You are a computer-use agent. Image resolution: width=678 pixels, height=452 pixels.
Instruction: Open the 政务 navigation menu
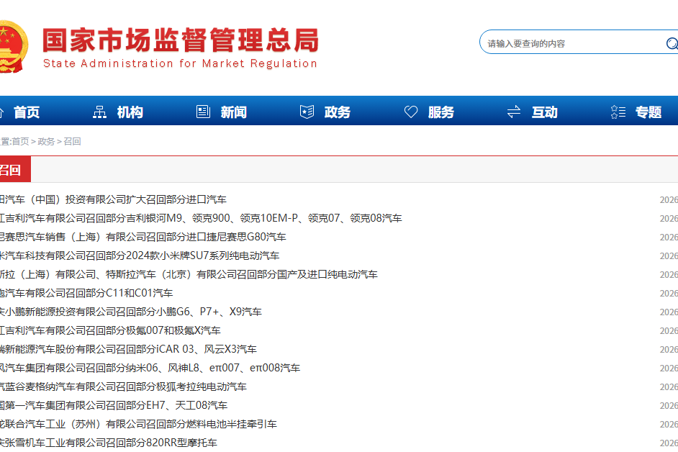338,112
